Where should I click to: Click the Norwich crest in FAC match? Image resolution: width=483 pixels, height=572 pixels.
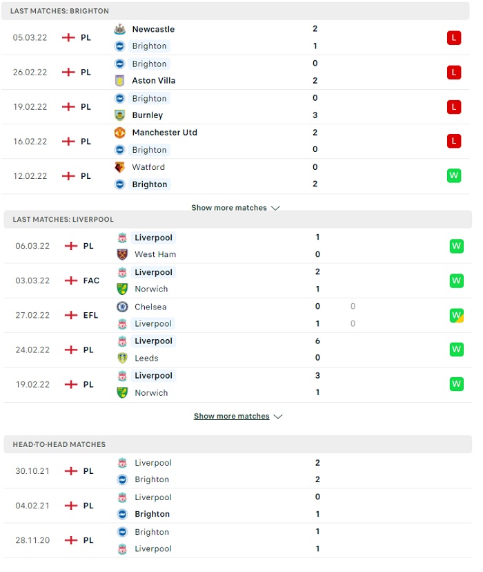pyautogui.click(x=122, y=289)
